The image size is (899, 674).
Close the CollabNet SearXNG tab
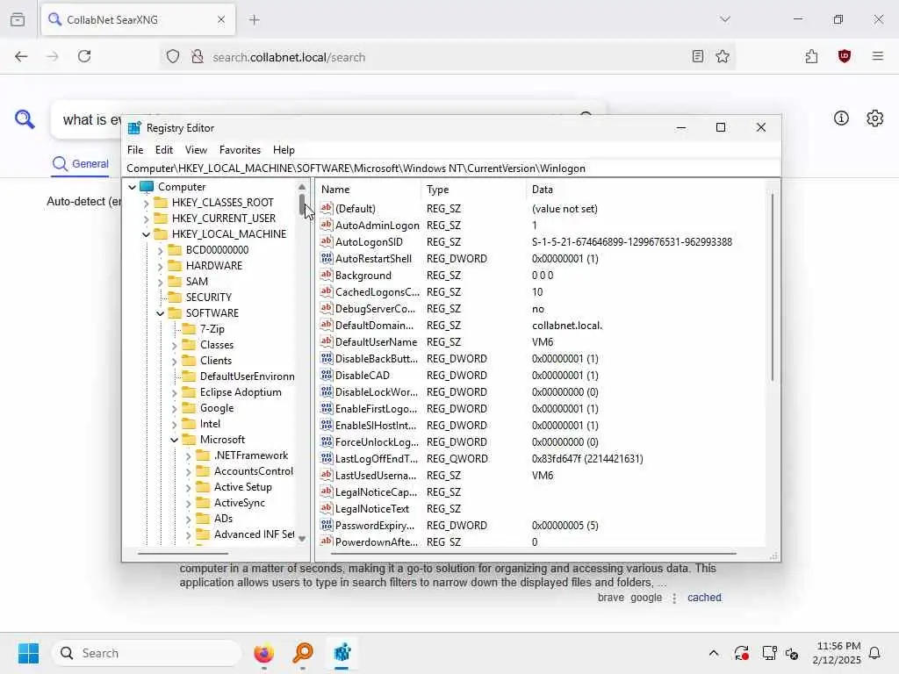point(220,20)
